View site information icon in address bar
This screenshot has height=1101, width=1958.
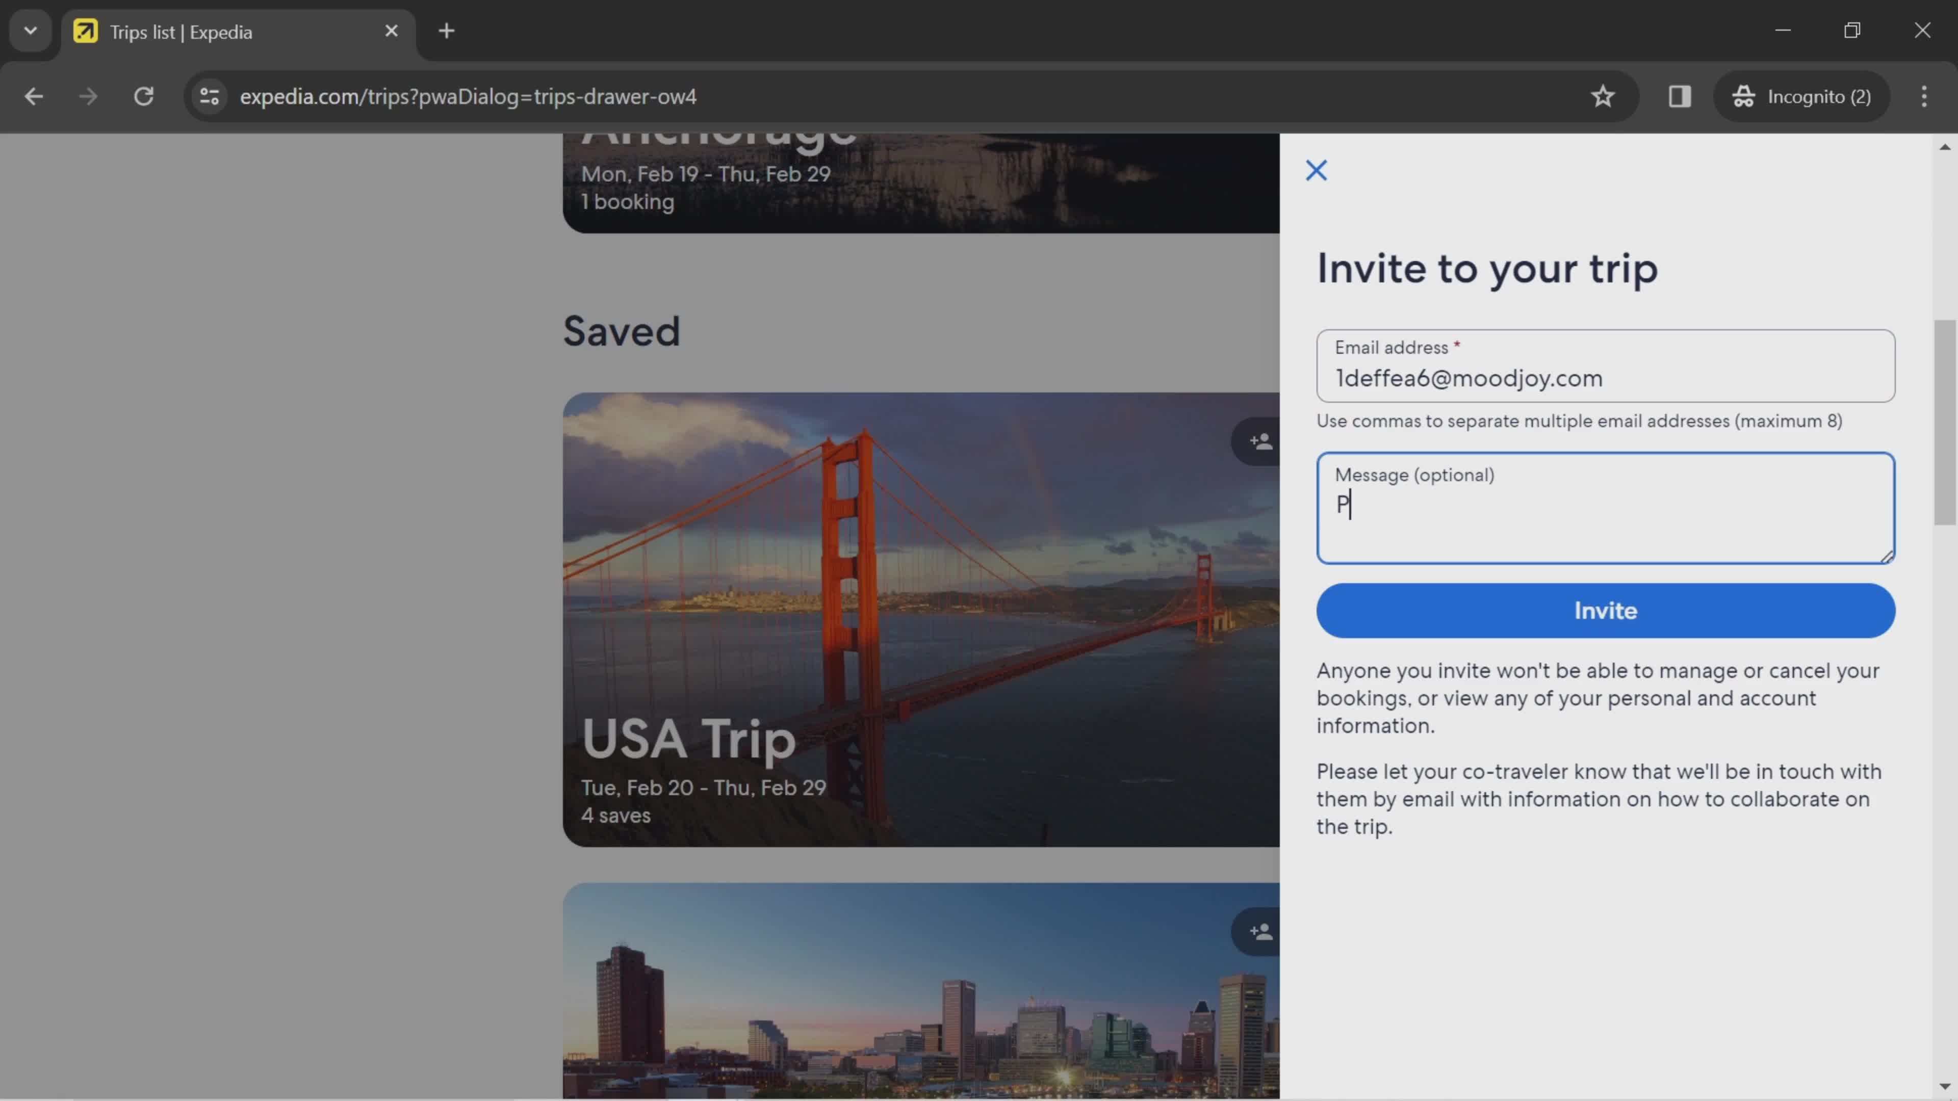tap(209, 96)
